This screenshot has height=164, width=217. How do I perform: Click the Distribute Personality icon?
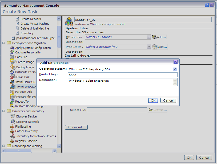[12, 72]
